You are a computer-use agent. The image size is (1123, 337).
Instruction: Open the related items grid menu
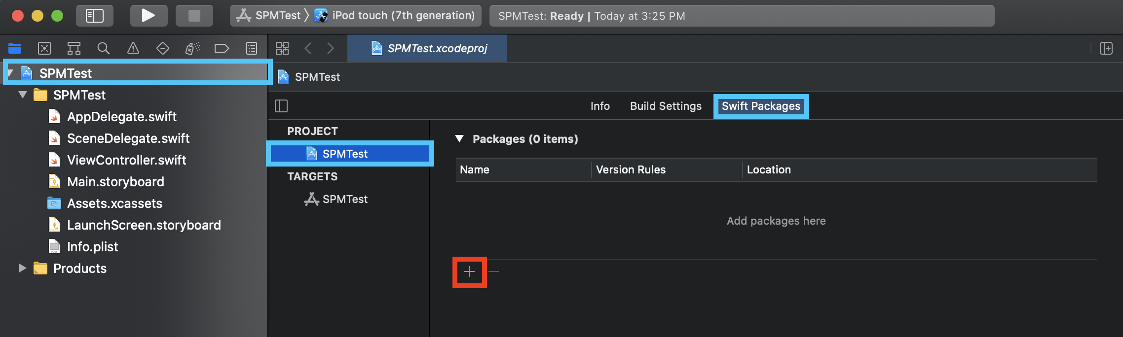click(282, 48)
